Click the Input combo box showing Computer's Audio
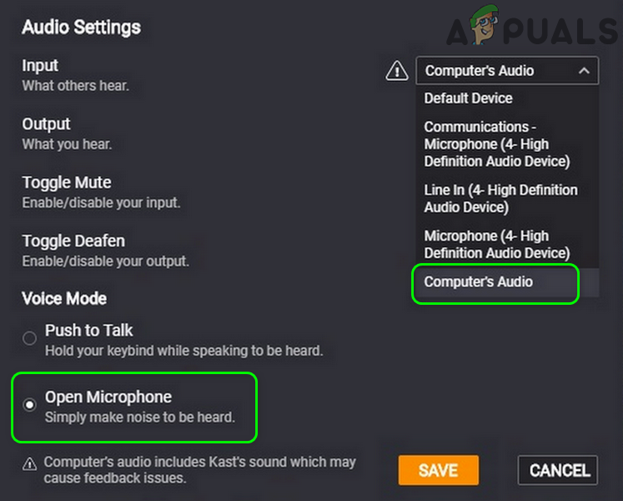 point(492,71)
